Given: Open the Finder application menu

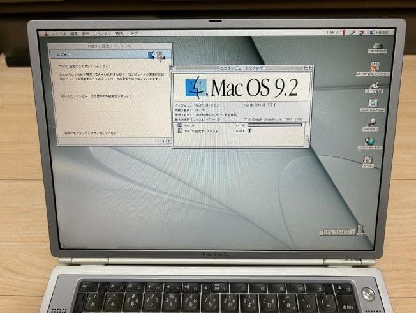Looking at the screenshot, I should coord(380,33).
